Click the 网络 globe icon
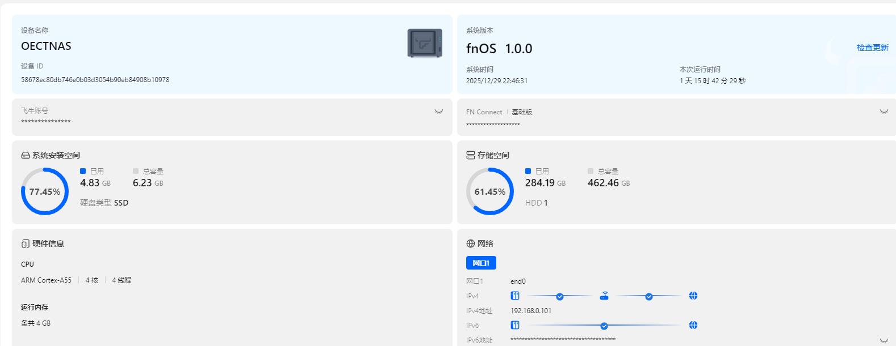Viewport: 896px width, 346px height. [471, 244]
